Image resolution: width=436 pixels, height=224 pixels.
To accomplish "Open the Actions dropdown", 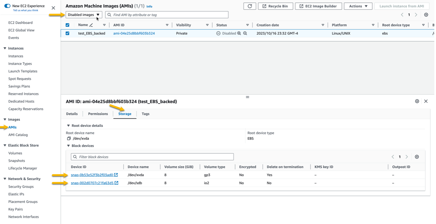I will pos(358,6).
